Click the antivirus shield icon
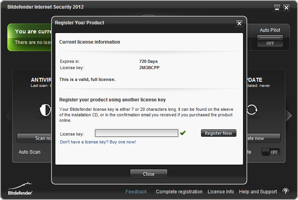298x200 pixels. 46,110
